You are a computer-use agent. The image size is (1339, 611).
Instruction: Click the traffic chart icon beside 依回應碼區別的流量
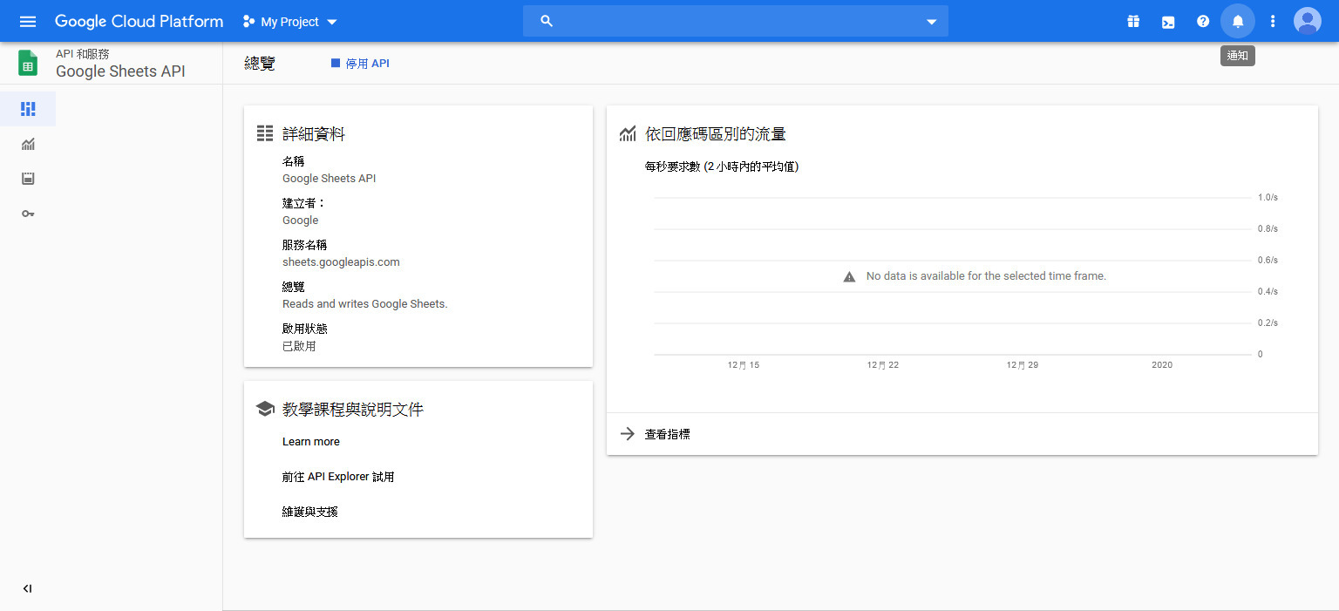(628, 133)
